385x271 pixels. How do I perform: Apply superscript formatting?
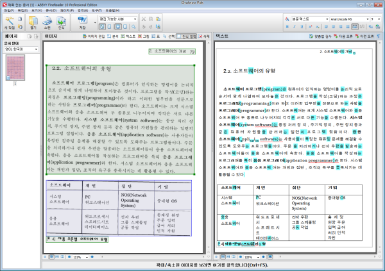click(311, 27)
